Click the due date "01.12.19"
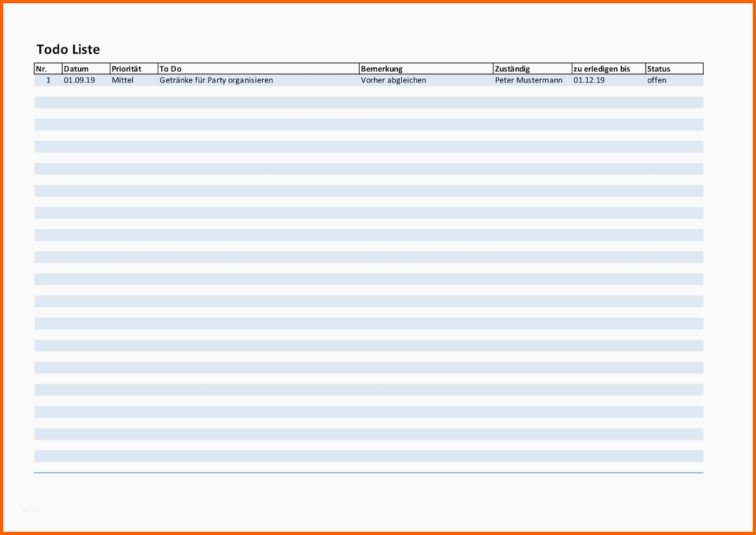Image resolution: width=756 pixels, height=535 pixels. point(589,80)
